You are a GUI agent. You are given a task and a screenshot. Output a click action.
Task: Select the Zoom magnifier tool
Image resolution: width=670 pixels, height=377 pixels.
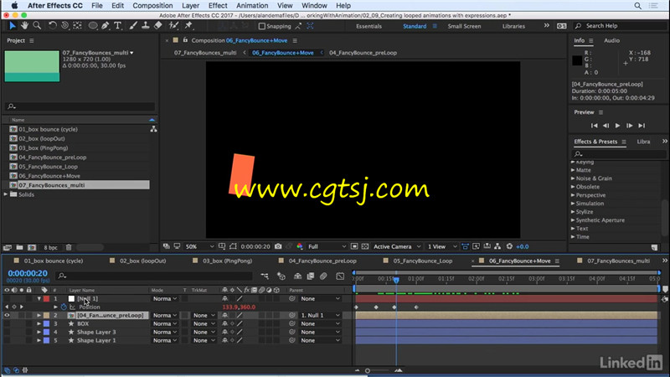point(37,26)
